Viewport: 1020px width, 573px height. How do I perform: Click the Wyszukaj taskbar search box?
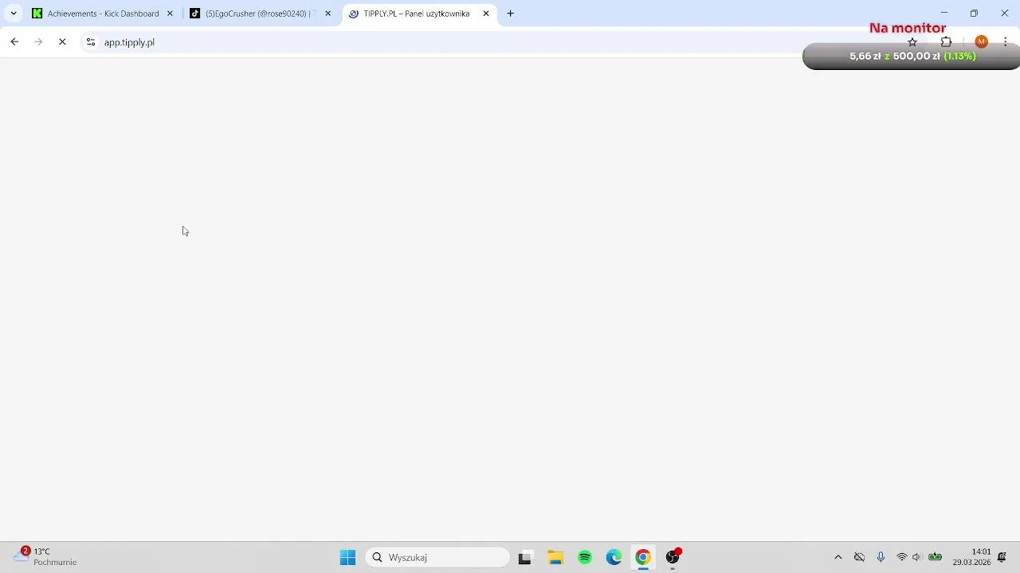(437, 558)
